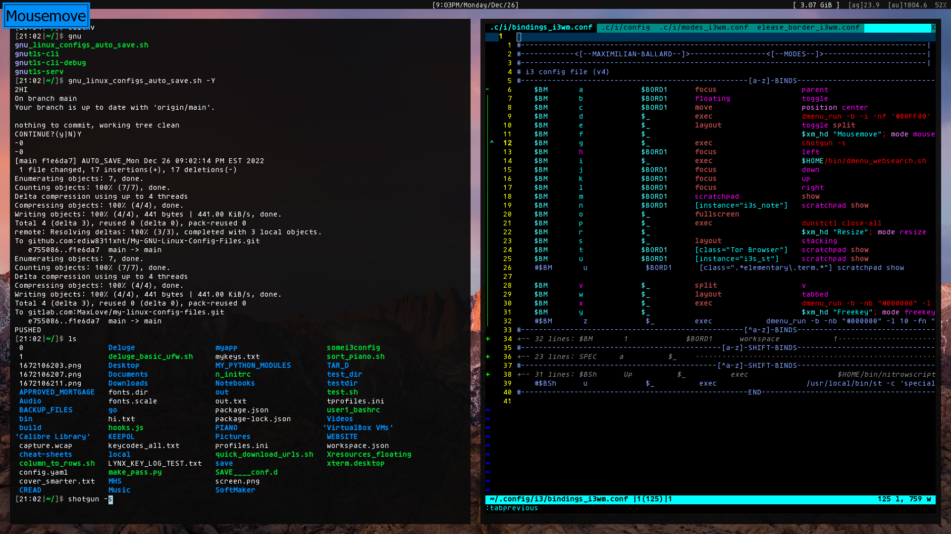
Task: Click MY_PYTHON_MODULES in terminal listing
Action: (253, 366)
